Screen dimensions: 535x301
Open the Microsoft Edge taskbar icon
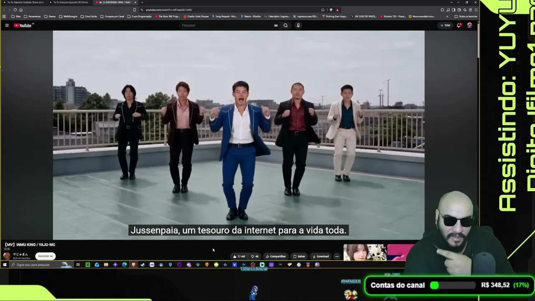tap(124, 265)
